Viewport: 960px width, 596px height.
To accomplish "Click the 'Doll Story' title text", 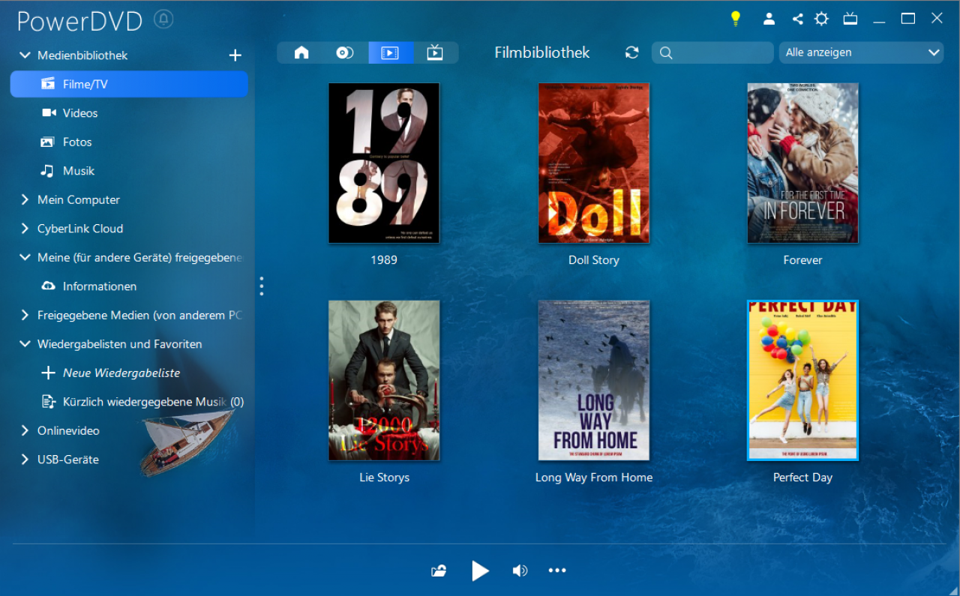I will pos(594,260).
